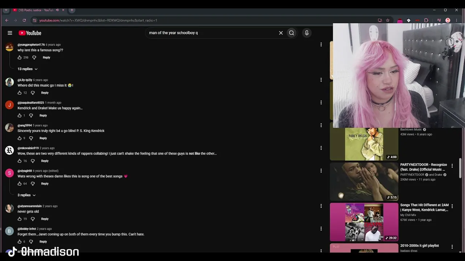Dislike the @Lily-tp2iy comment
Image resolution: width=465 pixels, height=261 pixels.
click(x=33, y=93)
